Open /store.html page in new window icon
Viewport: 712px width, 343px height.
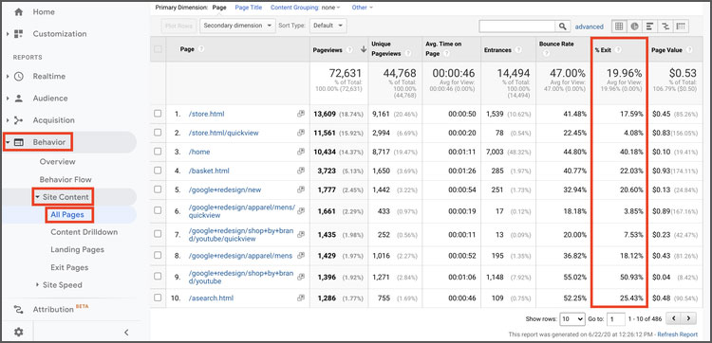pyautogui.click(x=301, y=114)
